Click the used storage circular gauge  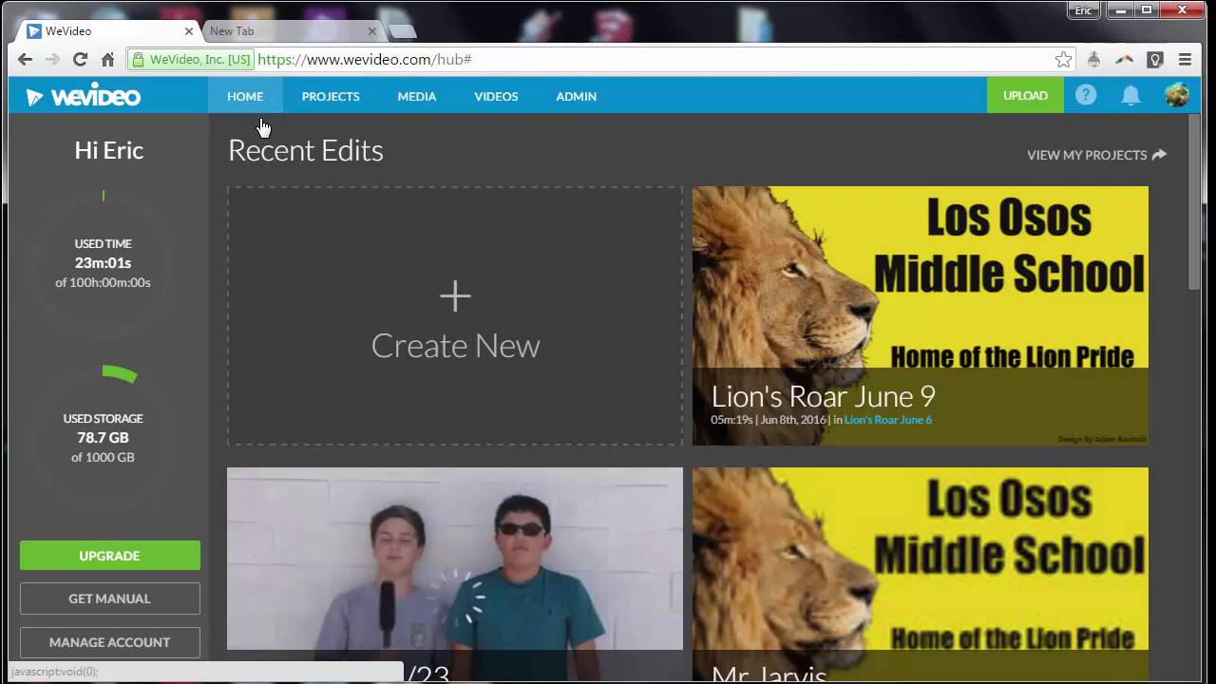tap(104, 437)
